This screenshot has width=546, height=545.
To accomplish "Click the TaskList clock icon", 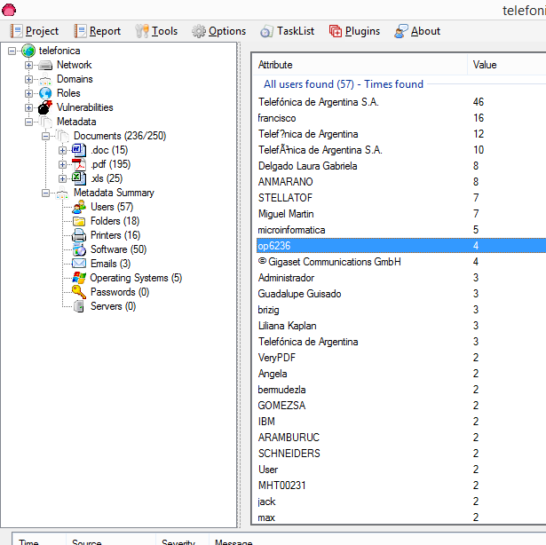I will tap(266, 31).
